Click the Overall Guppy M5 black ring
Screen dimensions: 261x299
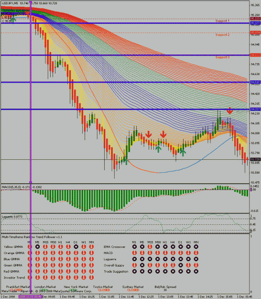pos(142,265)
